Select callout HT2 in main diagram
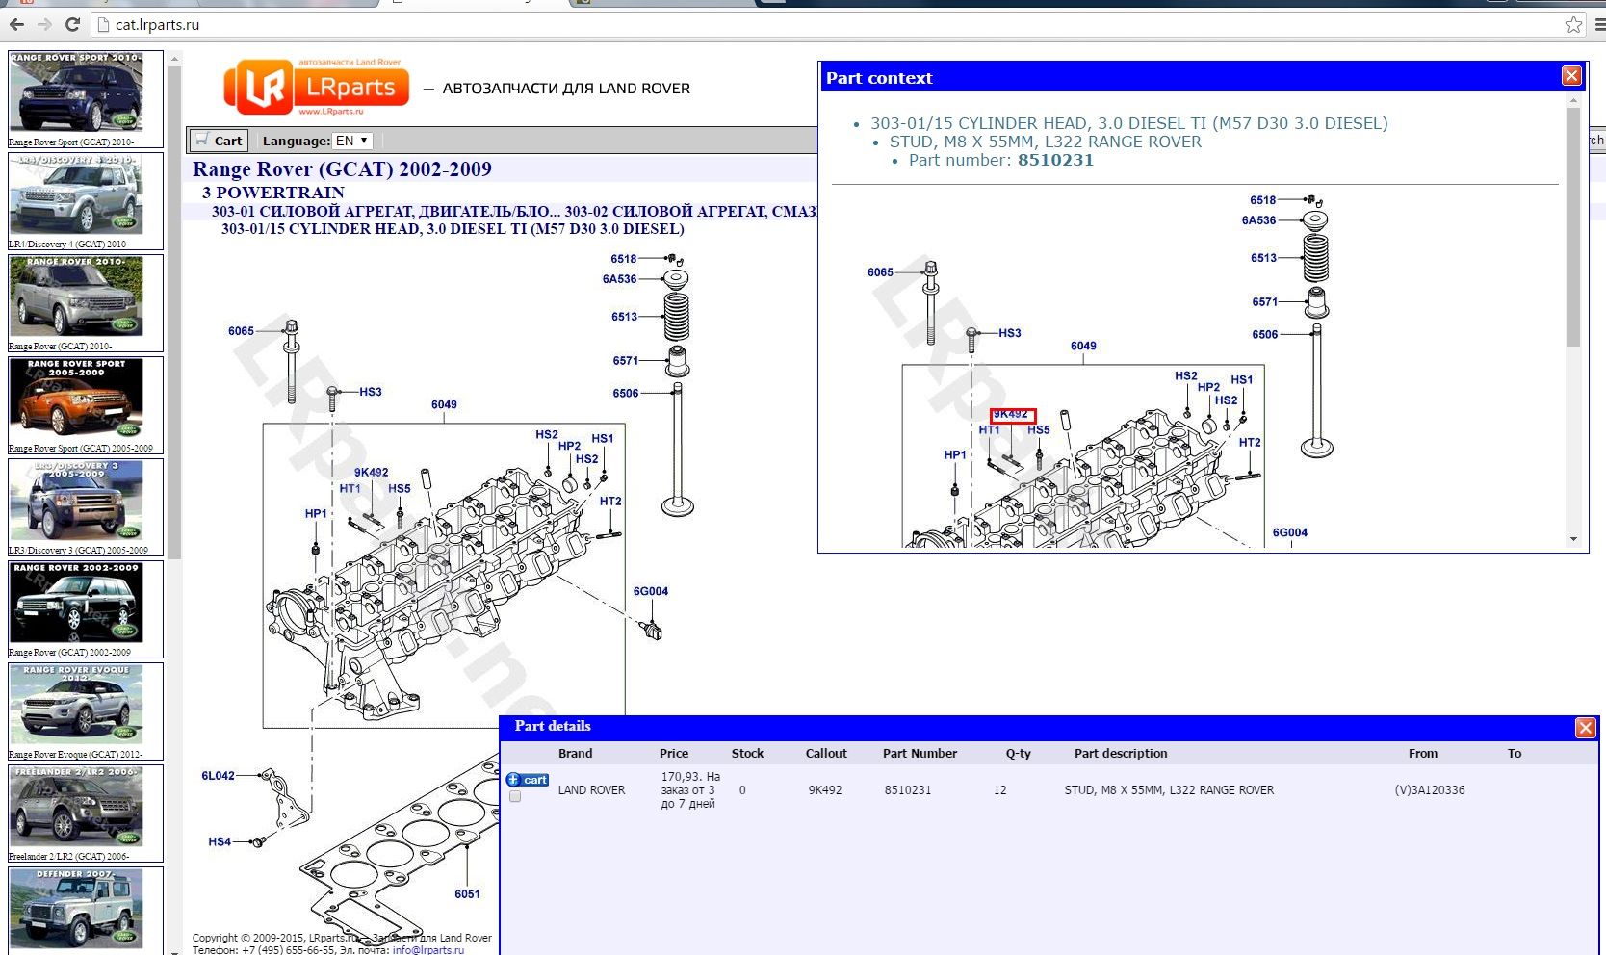 (610, 501)
